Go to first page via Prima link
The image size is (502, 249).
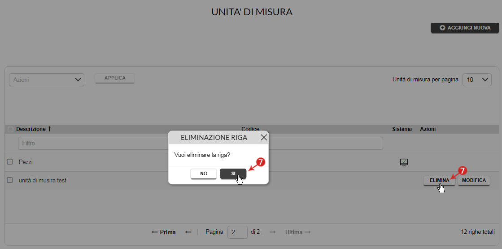[164, 232]
